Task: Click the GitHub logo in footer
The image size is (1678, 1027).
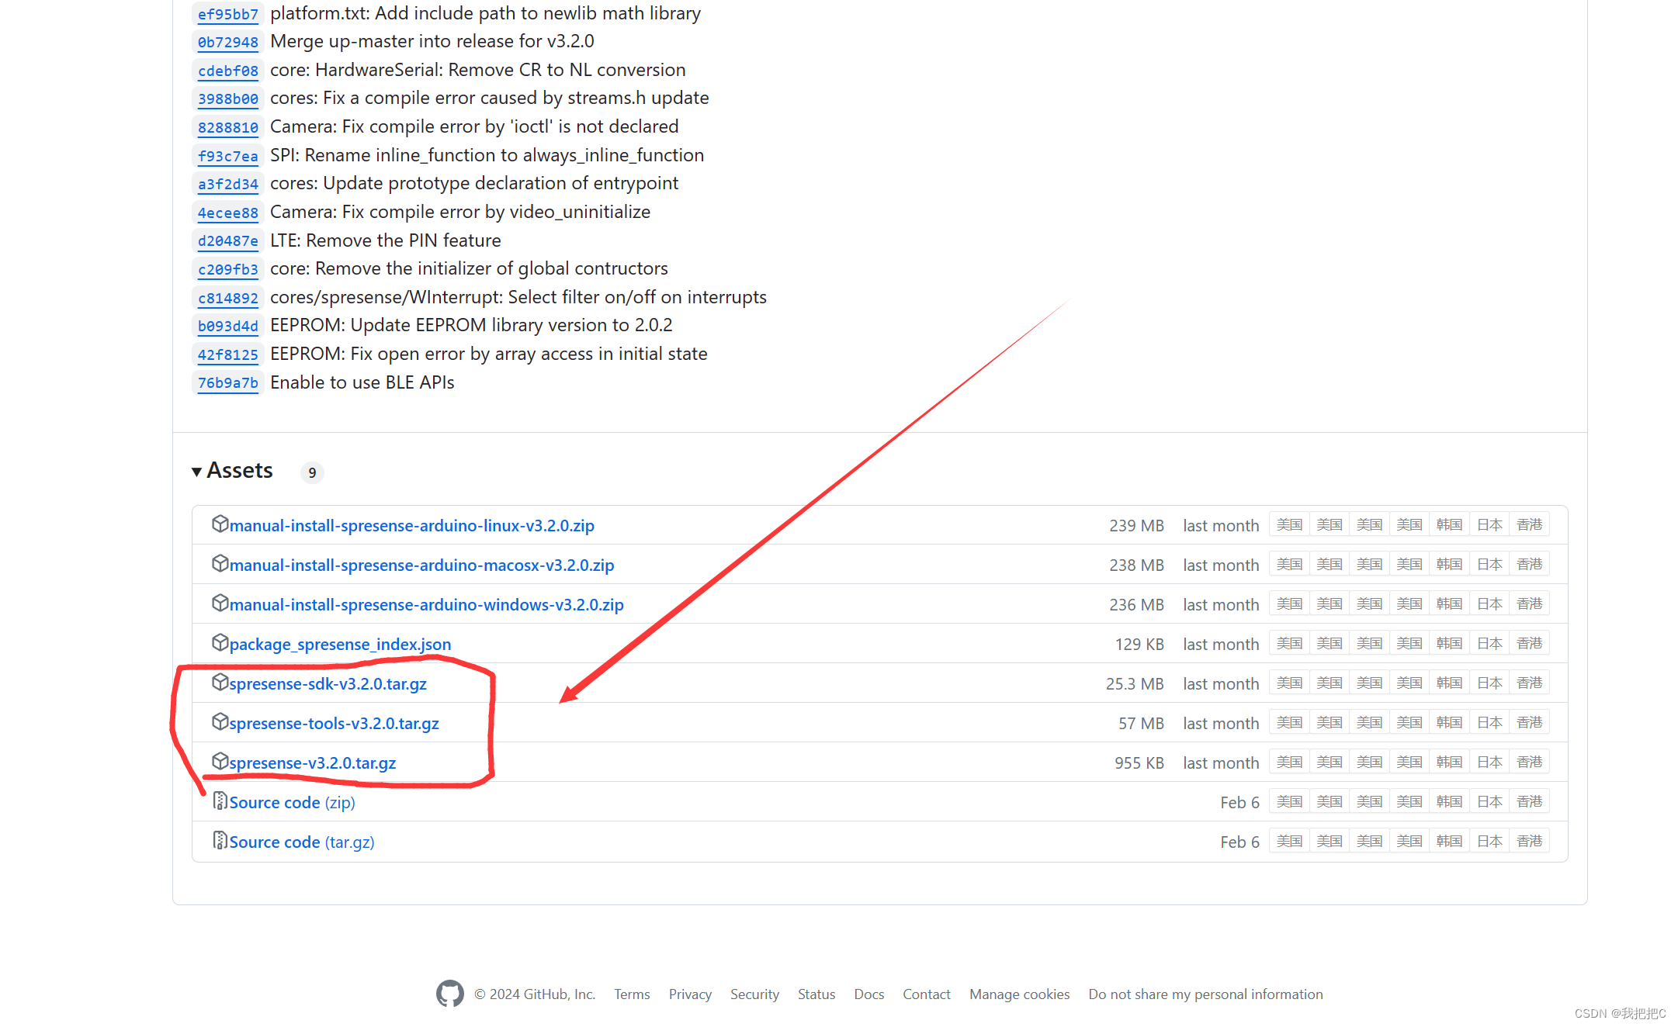Action: [x=449, y=994]
